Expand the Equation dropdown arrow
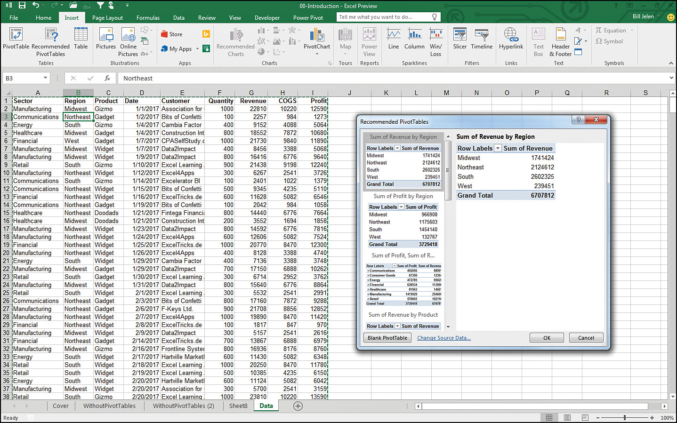Viewport: 677px width, 423px height. (x=632, y=31)
